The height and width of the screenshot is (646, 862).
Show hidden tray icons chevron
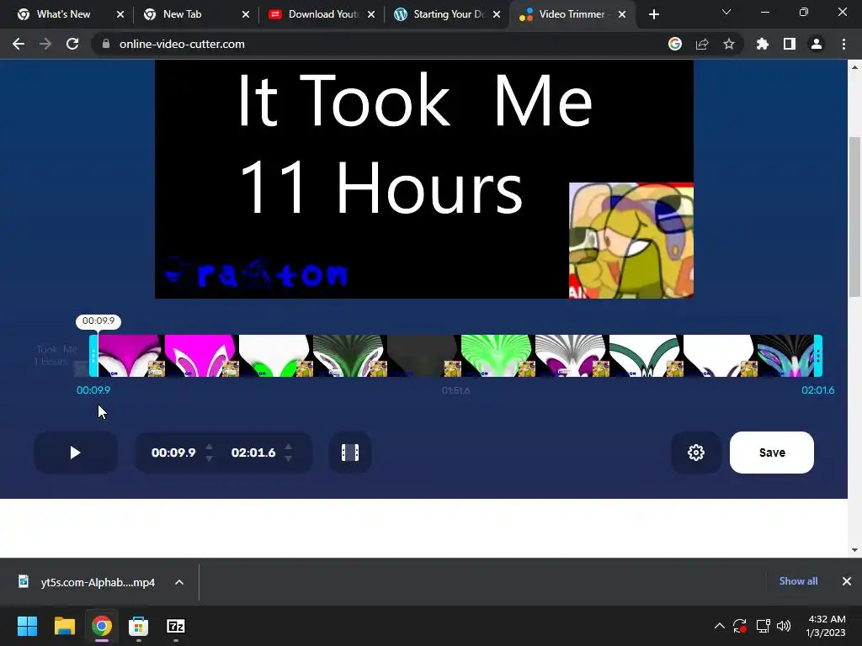tap(719, 626)
